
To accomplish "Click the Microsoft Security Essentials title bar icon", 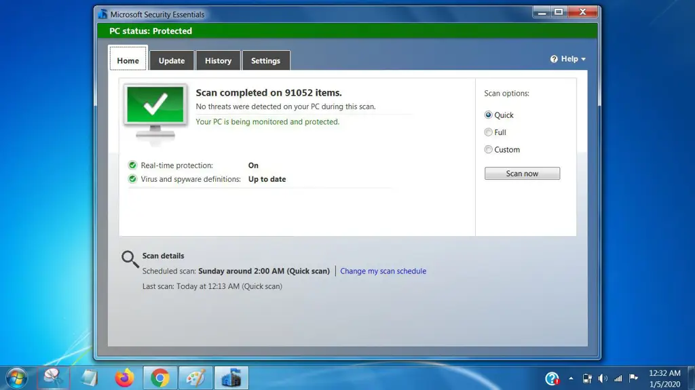I will click(x=103, y=14).
